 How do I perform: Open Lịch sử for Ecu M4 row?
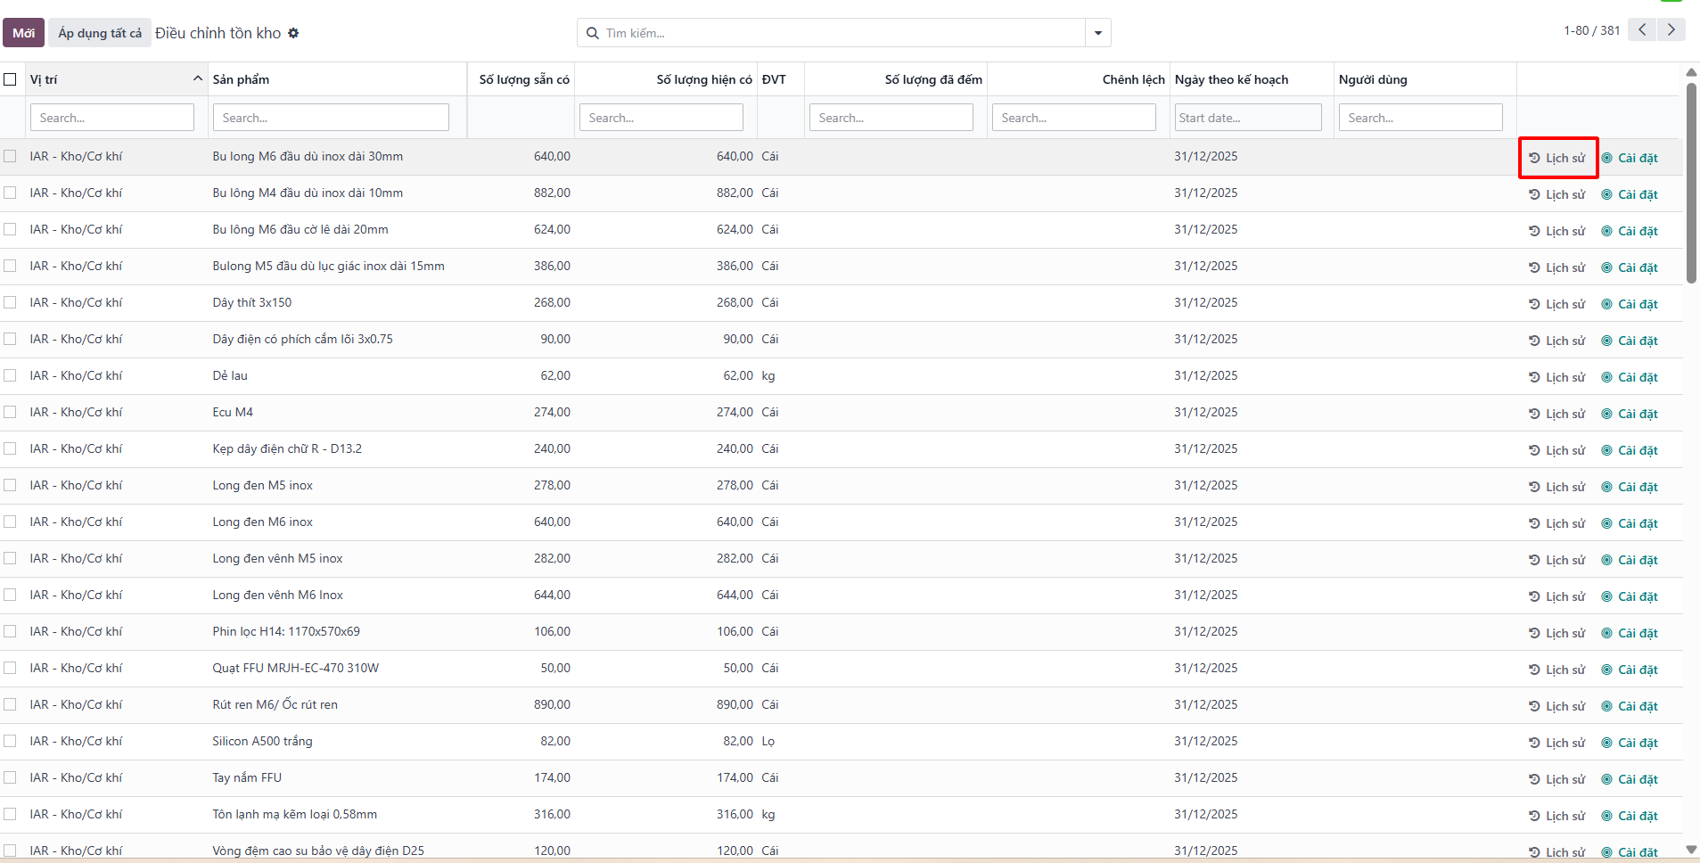[x=1556, y=414]
